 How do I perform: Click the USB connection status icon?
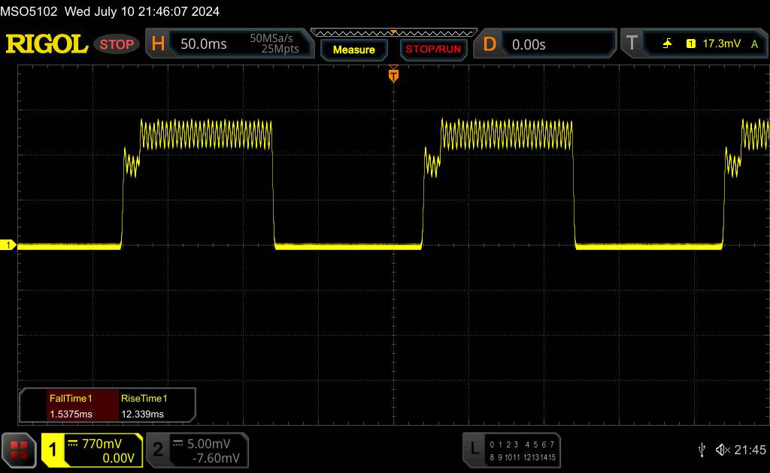702,449
